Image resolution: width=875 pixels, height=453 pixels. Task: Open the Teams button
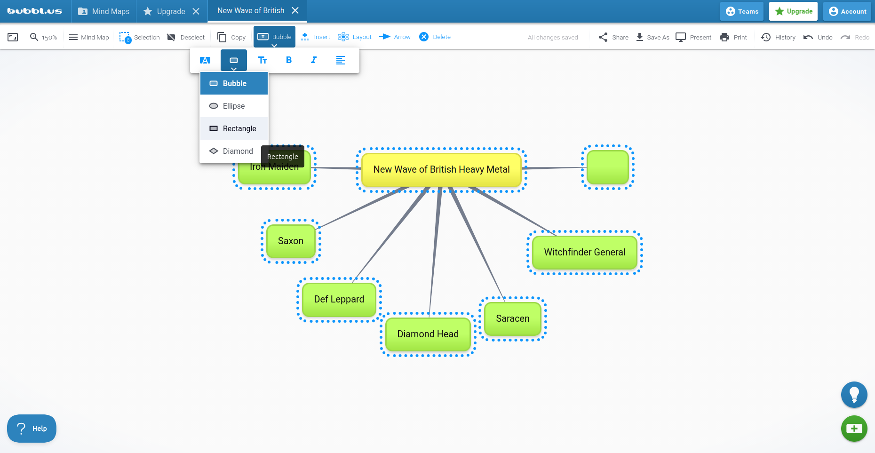(x=742, y=11)
